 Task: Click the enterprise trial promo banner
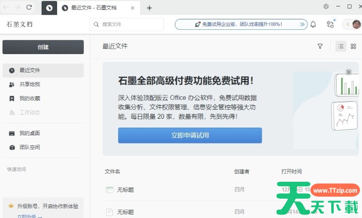click(x=241, y=24)
